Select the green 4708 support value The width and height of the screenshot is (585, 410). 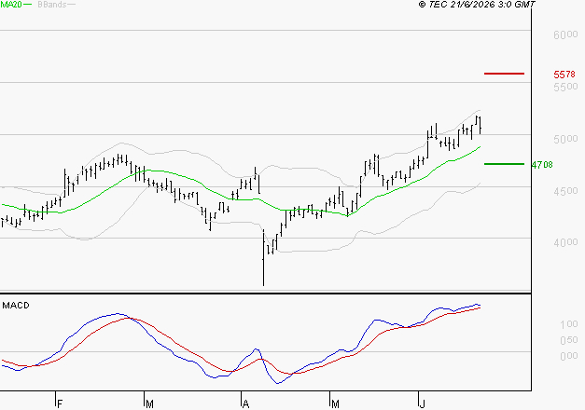(x=542, y=164)
